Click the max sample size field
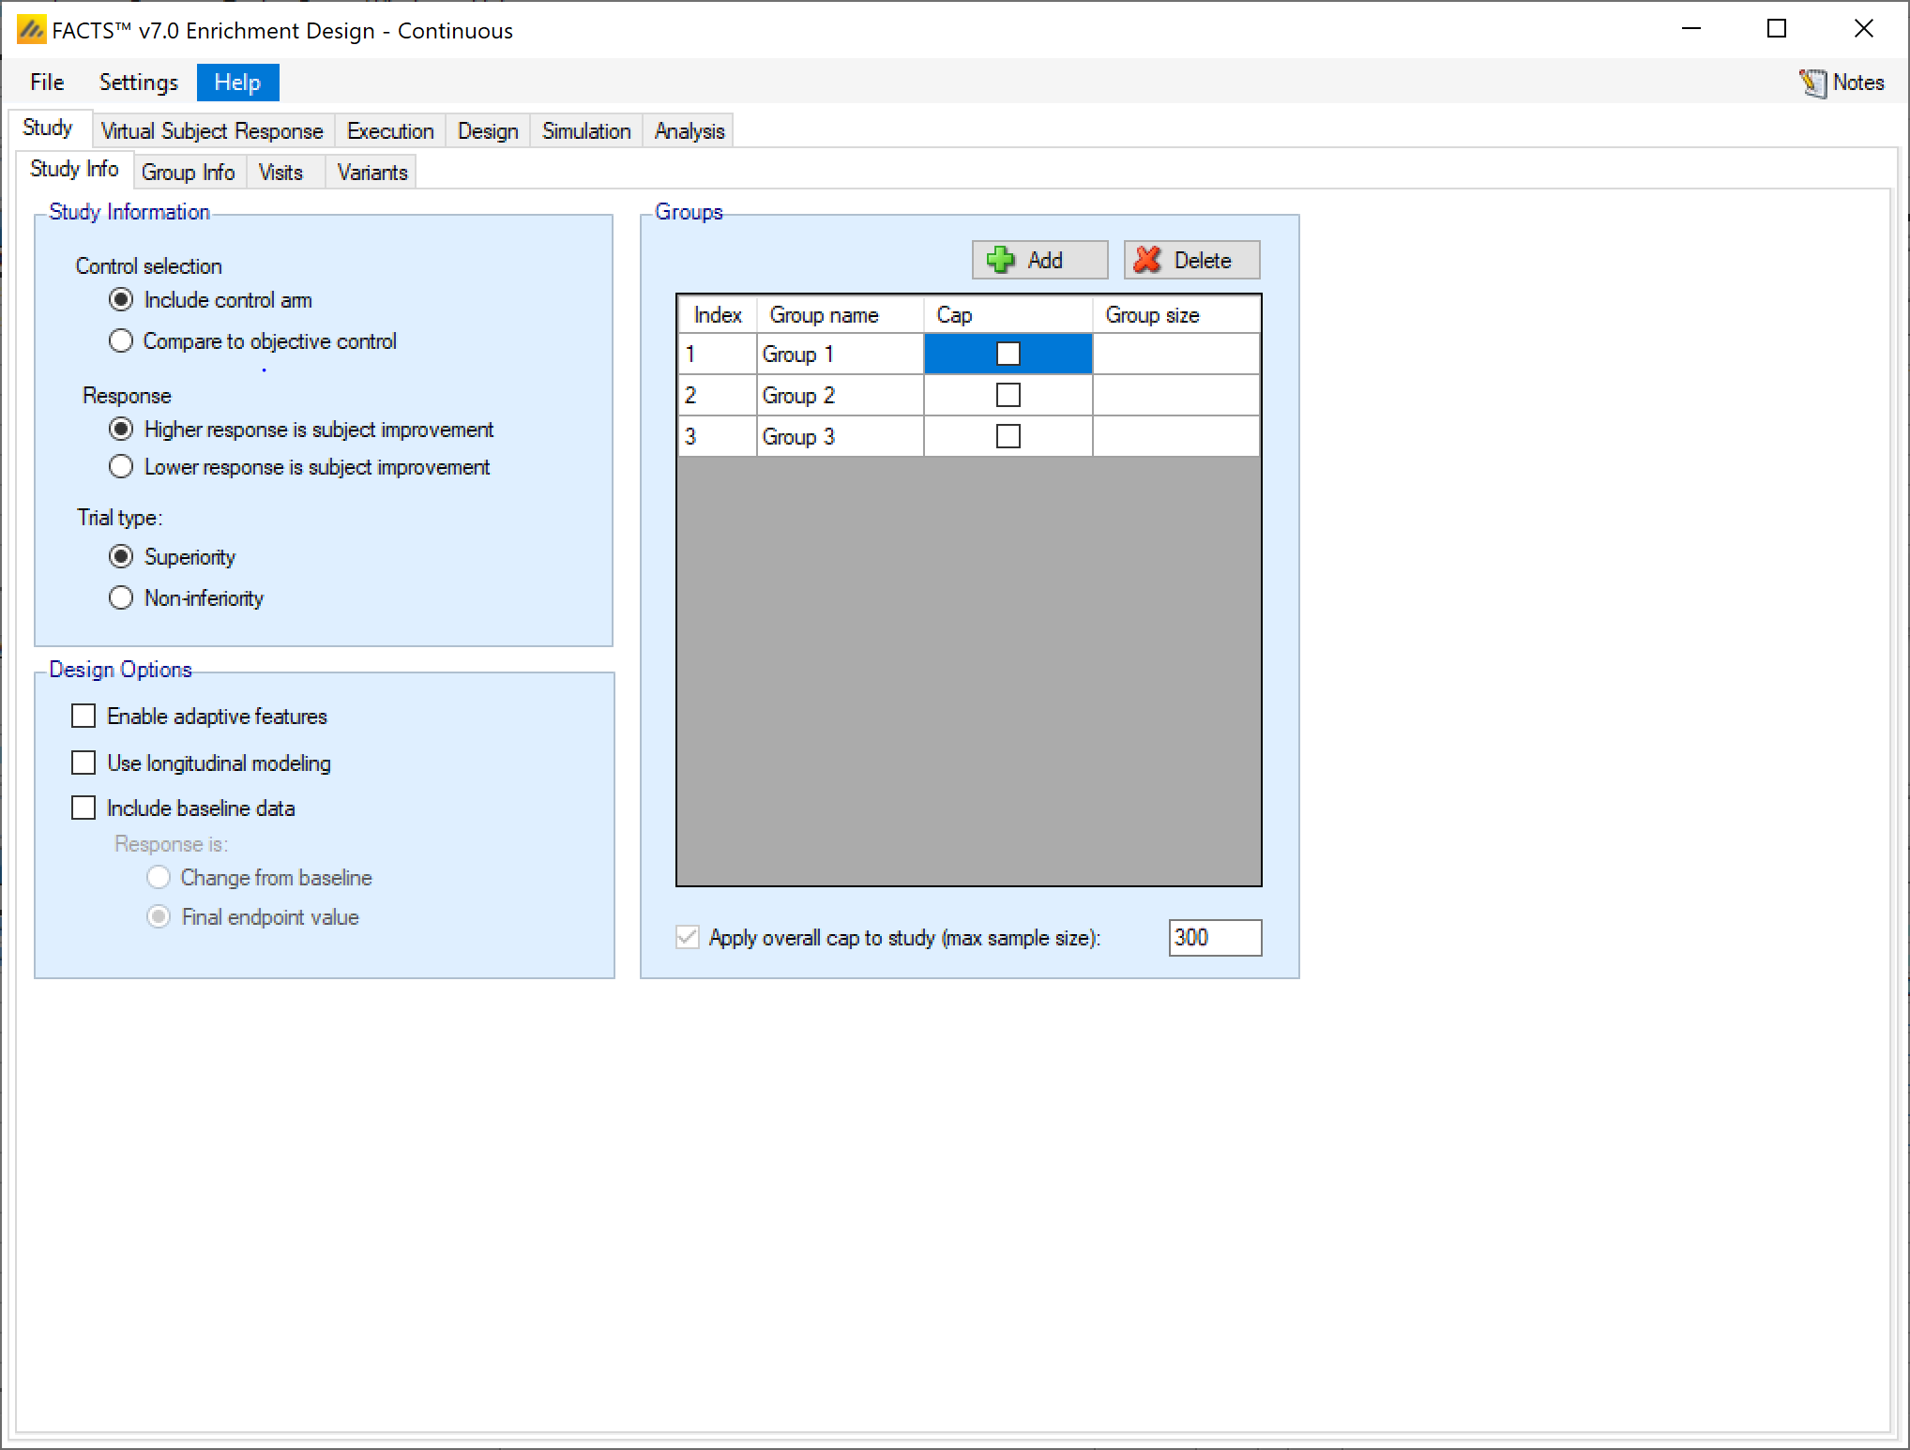The width and height of the screenshot is (1910, 1450). (1214, 938)
